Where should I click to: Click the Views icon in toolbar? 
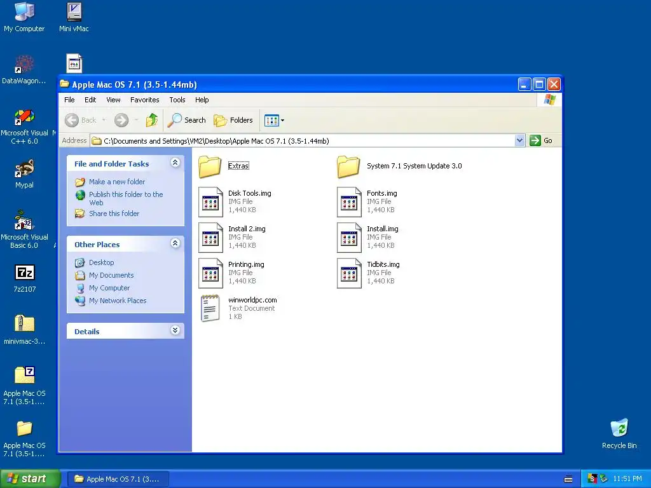pos(271,120)
